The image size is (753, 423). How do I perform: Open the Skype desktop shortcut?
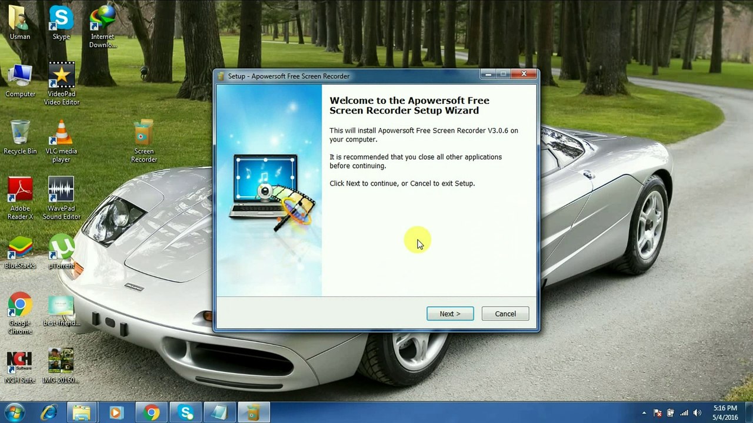[x=61, y=22]
